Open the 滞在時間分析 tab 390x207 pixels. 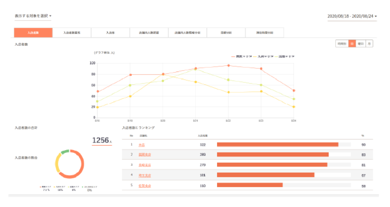[x=264, y=33]
